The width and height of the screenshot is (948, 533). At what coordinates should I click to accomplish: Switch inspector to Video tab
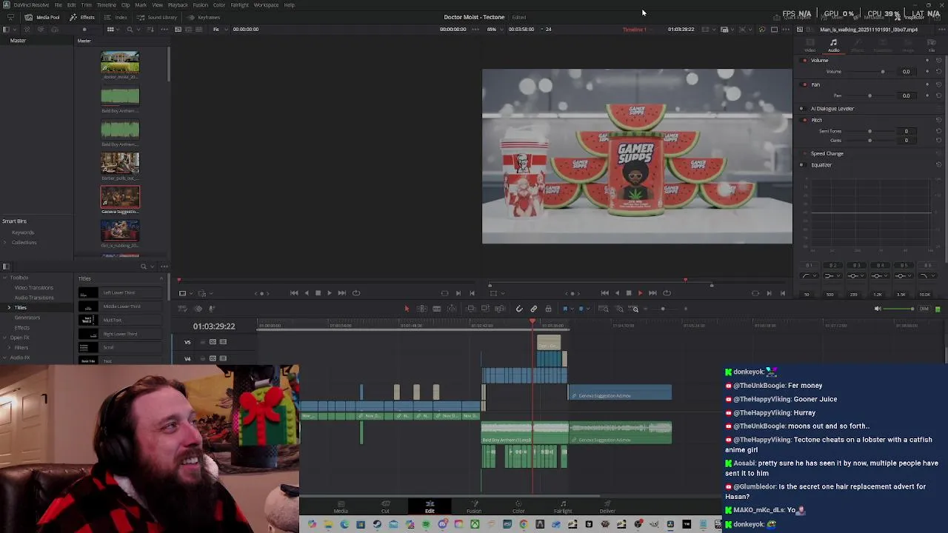tap(810, 46)
